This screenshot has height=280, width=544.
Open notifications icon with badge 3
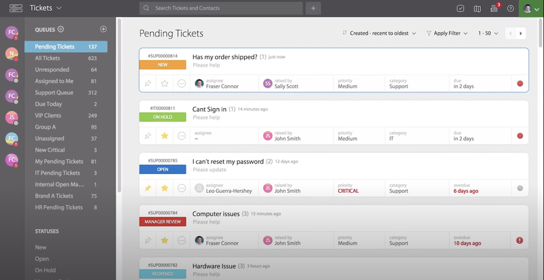(x=495, y=8)
